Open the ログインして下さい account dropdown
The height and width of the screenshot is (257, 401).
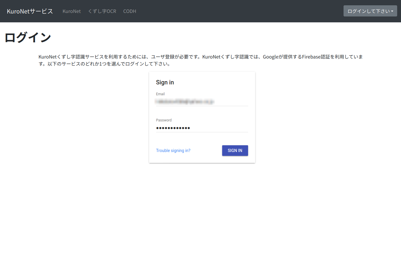368,11
